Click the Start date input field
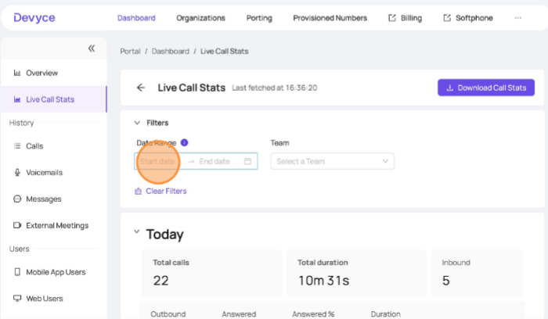548x319 pixels. [x=157, y=161]
